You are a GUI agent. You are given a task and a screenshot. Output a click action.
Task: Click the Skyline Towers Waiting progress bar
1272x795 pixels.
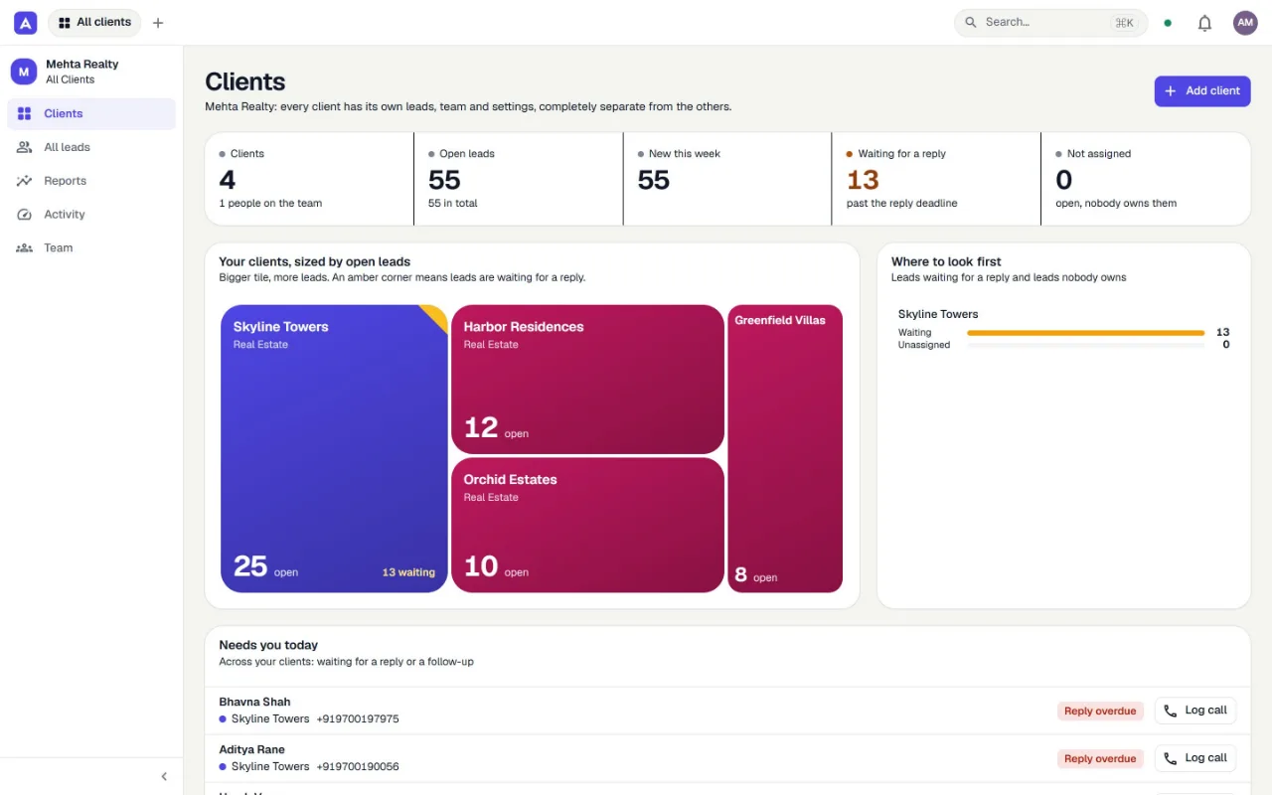coord(1086,333)
